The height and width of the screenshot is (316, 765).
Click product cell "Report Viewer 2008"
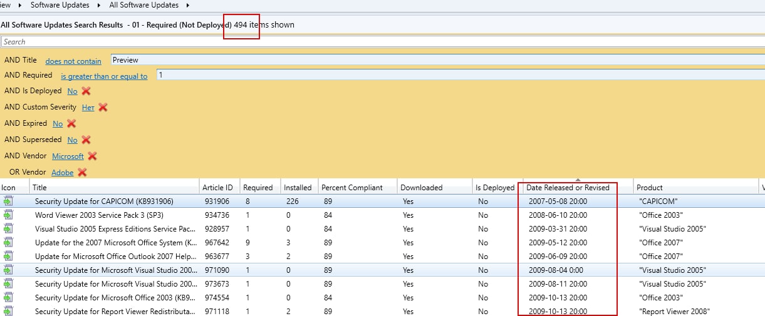[x=674, y=312]
